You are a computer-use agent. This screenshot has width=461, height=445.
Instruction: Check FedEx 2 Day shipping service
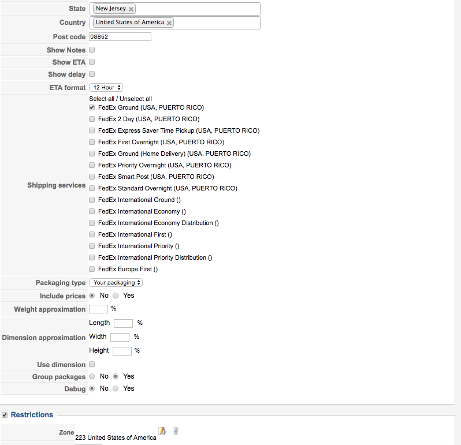point(92,119)
